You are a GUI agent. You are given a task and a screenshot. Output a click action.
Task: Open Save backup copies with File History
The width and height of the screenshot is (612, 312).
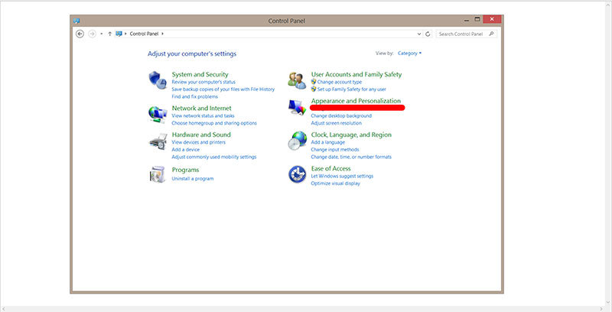coord(223,89)
